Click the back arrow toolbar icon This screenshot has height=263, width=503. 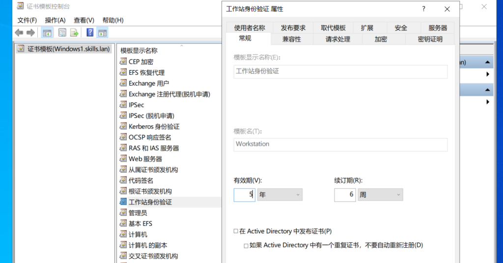point(19,33)
